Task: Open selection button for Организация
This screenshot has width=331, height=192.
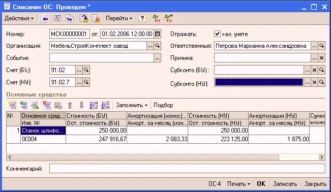Action: click(x=150, y=46)
